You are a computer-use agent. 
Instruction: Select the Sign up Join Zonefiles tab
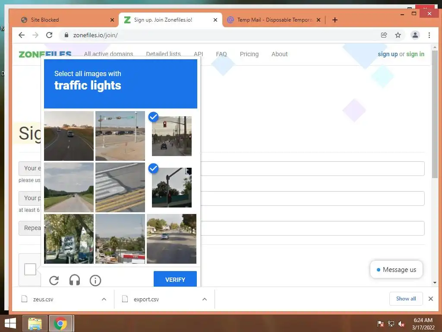click(x=170, y=20)
